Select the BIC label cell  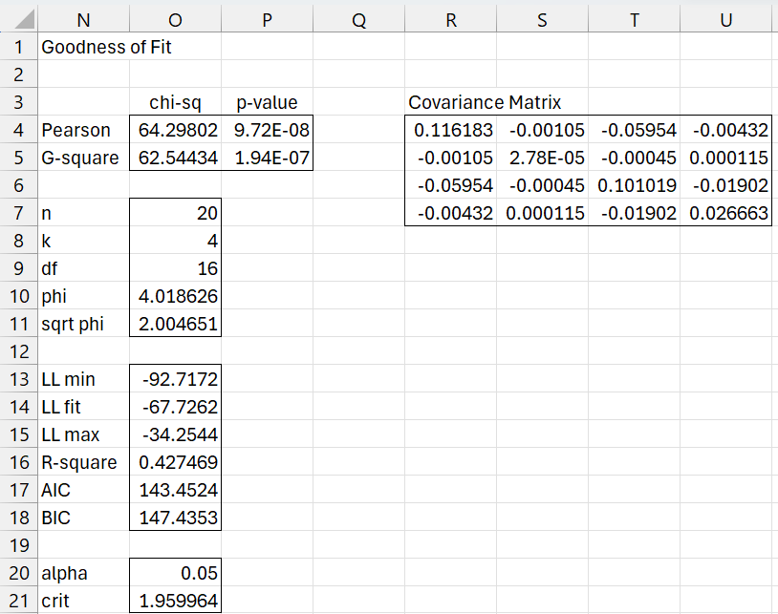(83, 518)
